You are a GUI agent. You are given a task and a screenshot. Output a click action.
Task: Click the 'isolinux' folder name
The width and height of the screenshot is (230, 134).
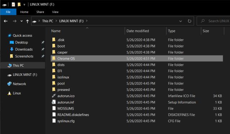(63, 77)
